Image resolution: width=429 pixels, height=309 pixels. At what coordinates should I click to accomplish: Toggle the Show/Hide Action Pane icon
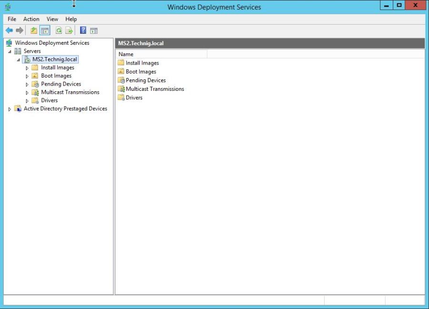pyautogui.click(x=94, y=30)
